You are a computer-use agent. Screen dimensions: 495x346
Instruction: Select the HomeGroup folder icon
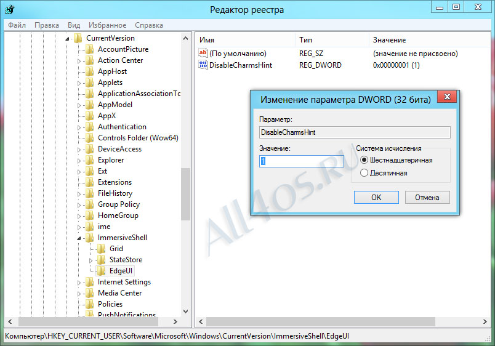(90, 215)
